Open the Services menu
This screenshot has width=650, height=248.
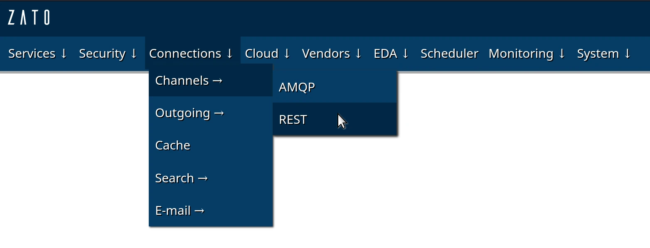coord(37,54)
